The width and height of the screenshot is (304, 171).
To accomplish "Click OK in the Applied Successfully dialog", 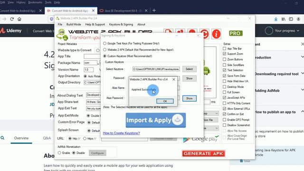I will point(165,101).
